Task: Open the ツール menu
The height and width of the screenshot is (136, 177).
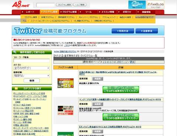Action: (x=88, y=12)
